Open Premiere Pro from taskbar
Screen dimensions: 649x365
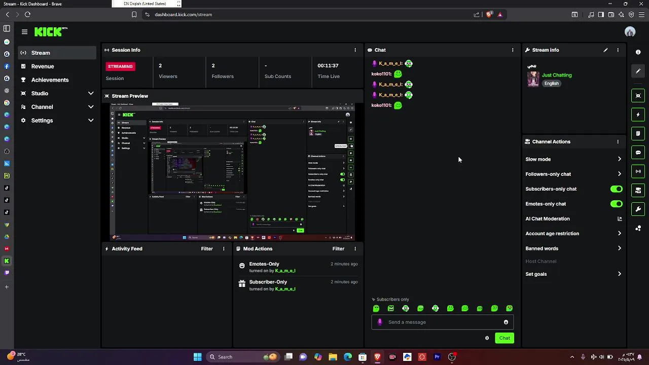(x=437, y=357)
